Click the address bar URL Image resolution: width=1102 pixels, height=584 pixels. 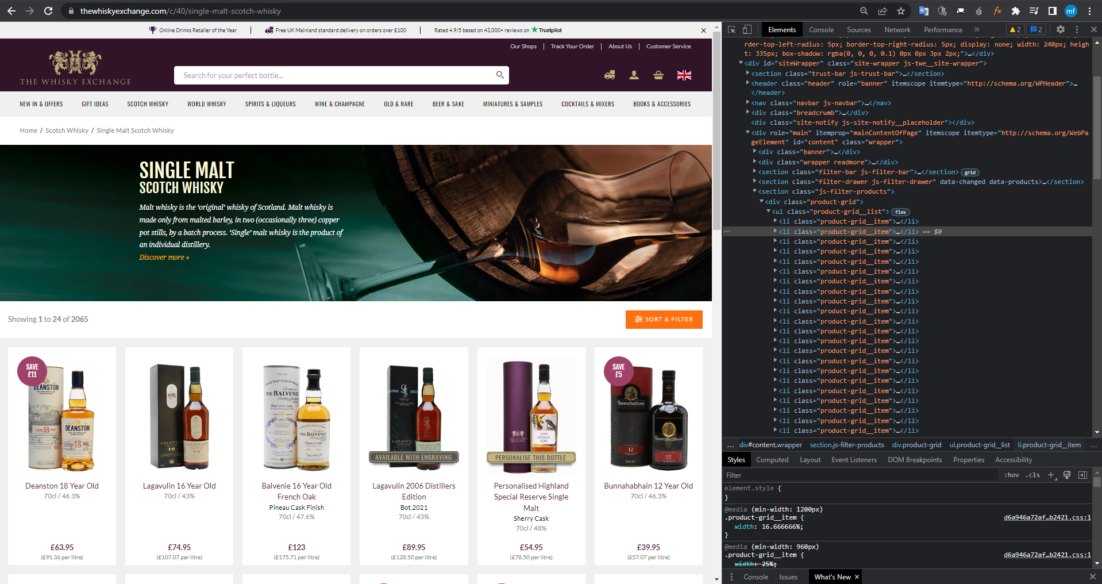point(180,11)
